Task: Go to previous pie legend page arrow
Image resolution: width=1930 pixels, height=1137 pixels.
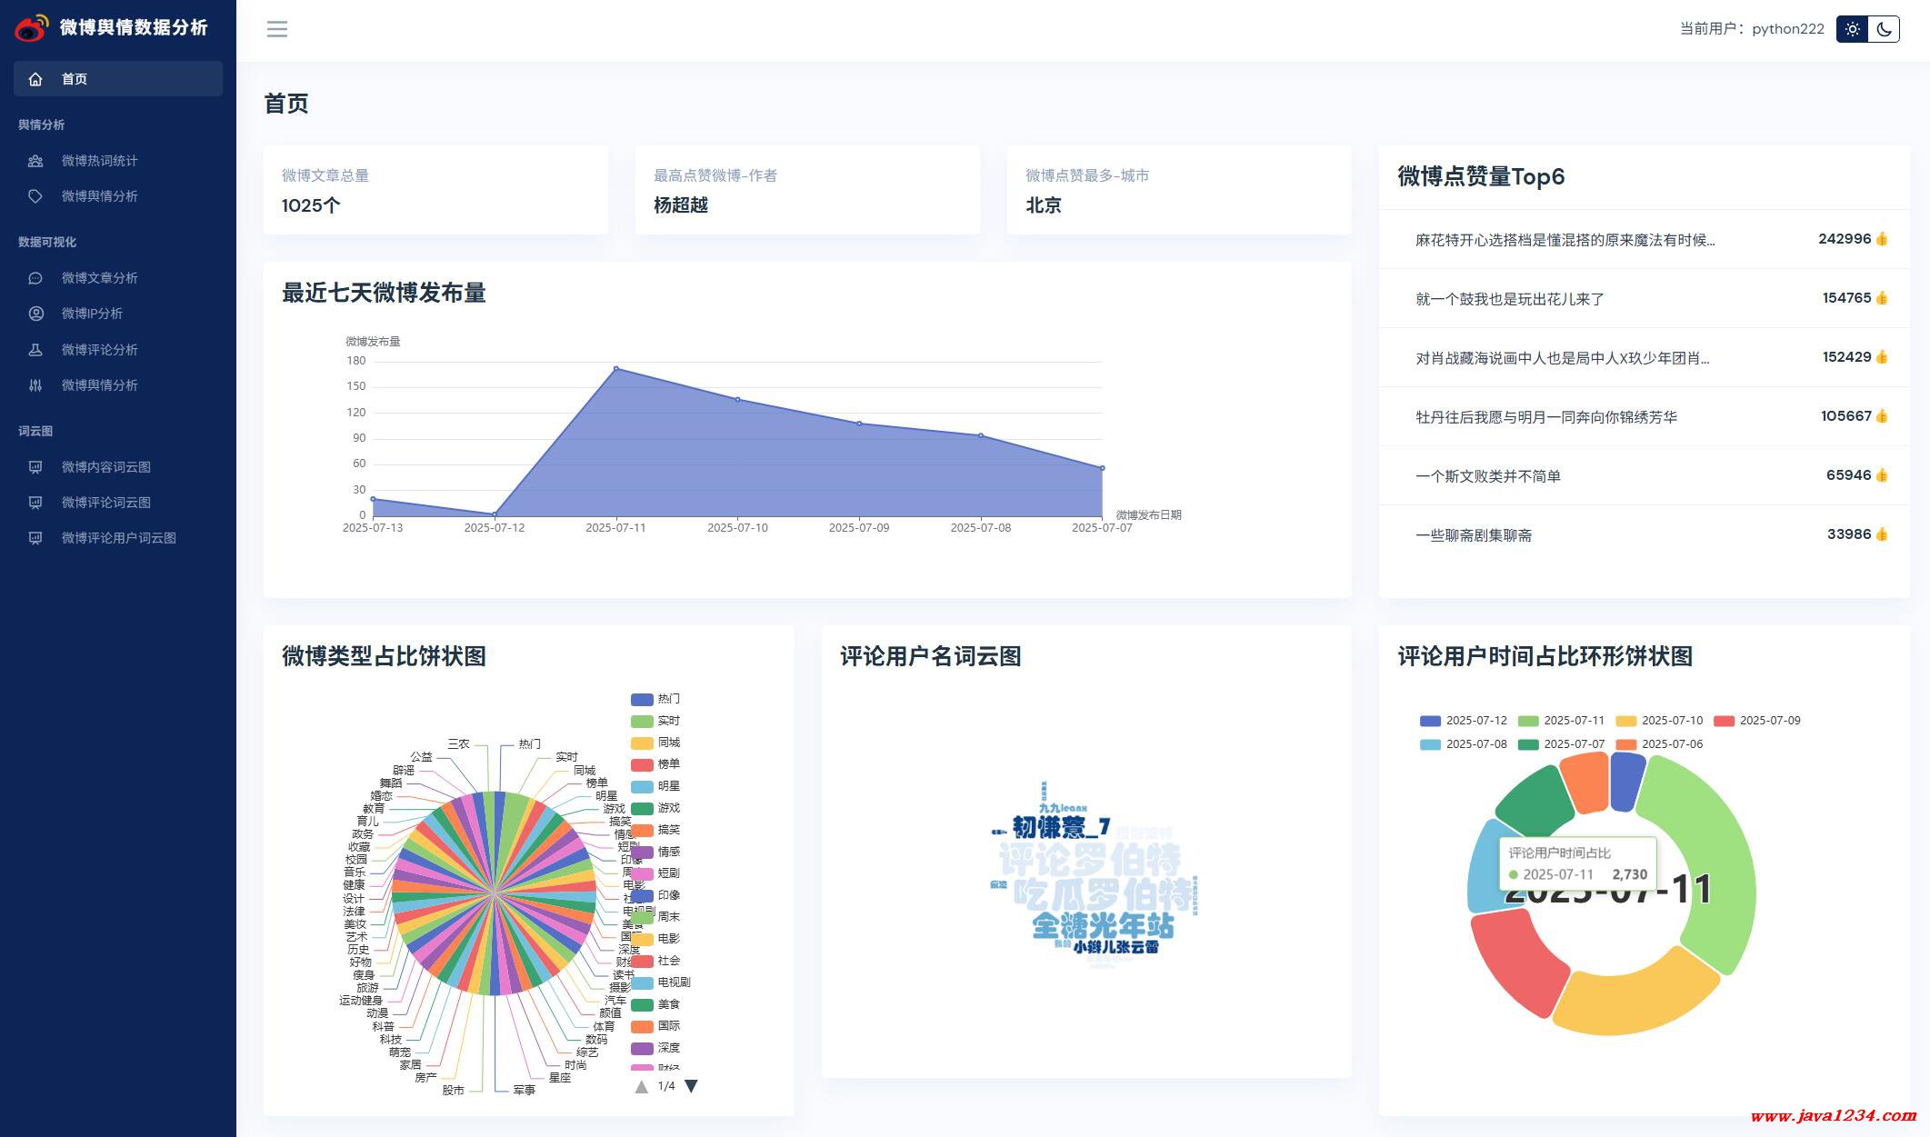Action: pos(641,1086)
